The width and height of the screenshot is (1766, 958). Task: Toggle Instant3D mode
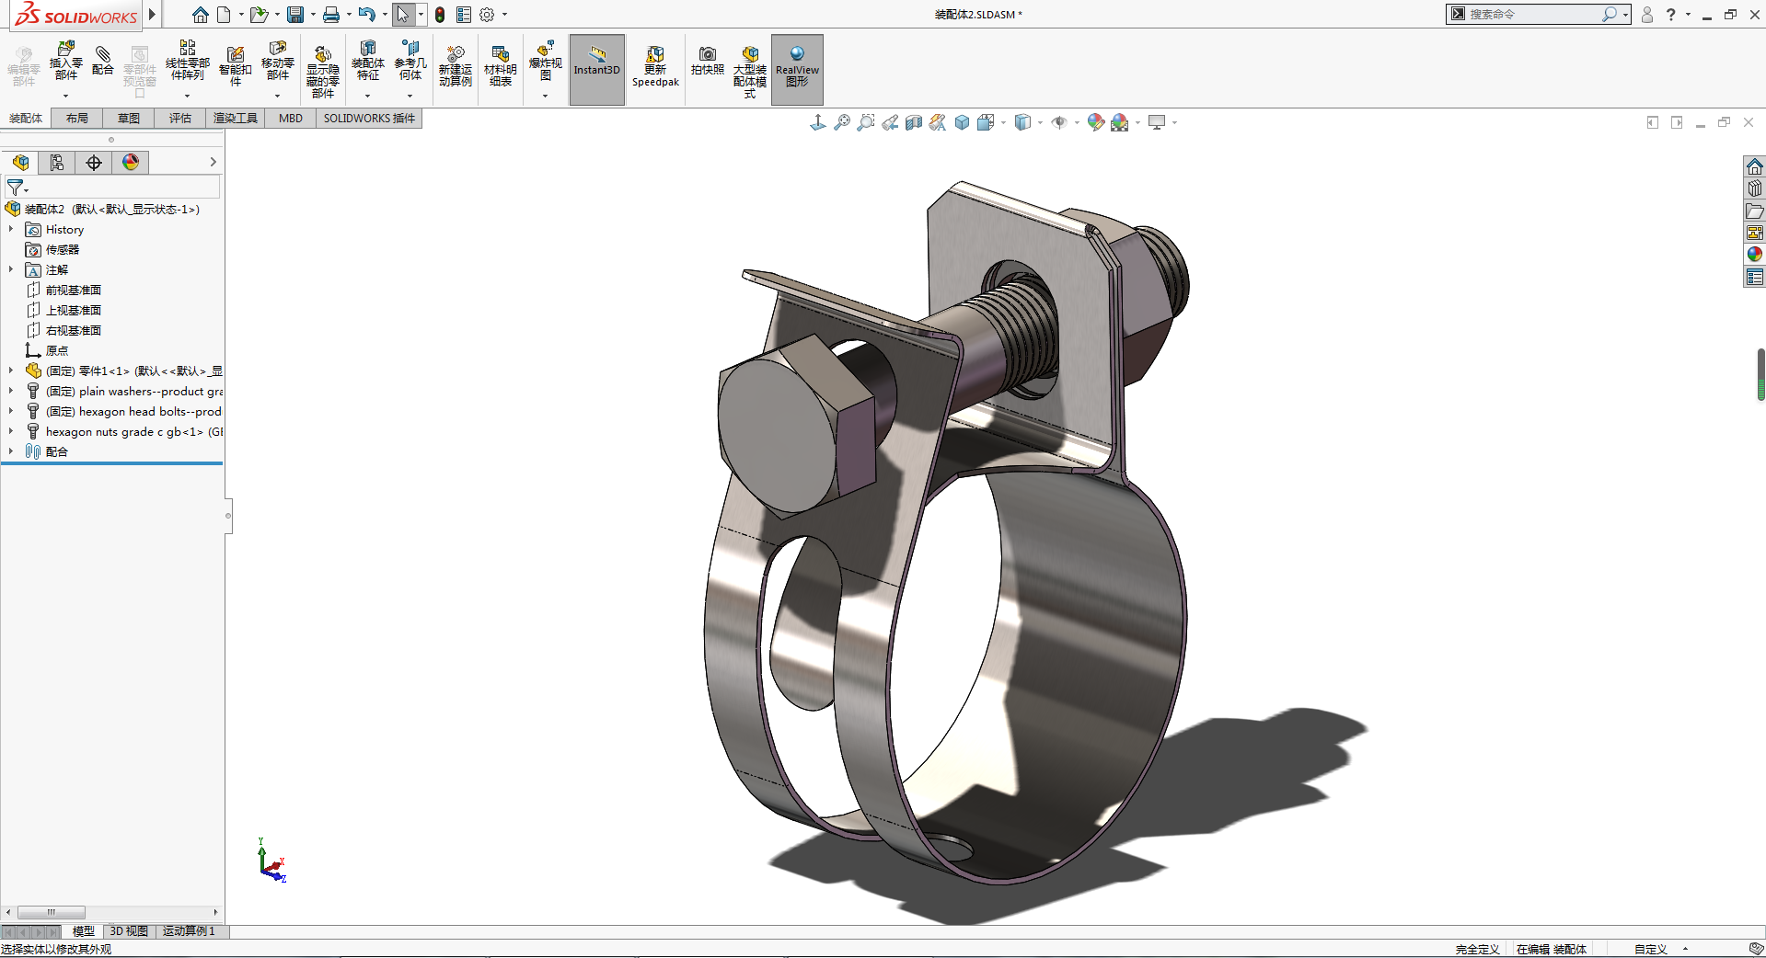click(x=597, y=69)
